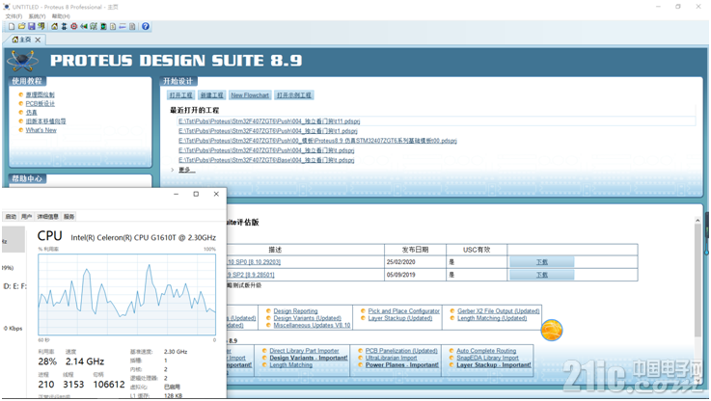Screen dimensions: 711x401
Task: Open Power Planes - Important! link
Action: coord(401,364)
